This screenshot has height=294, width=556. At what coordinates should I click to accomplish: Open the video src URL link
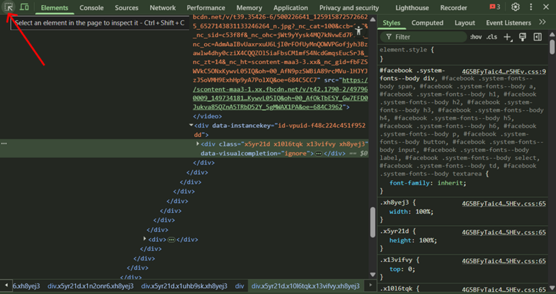281,94
